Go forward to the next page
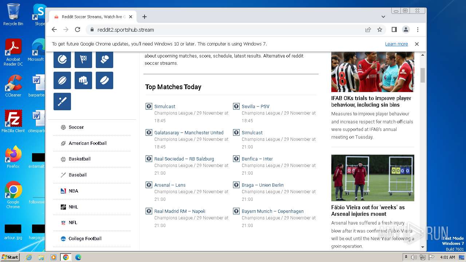Image resolution: width=466 pixels, height=262 pixels. (x=66, y=30)
